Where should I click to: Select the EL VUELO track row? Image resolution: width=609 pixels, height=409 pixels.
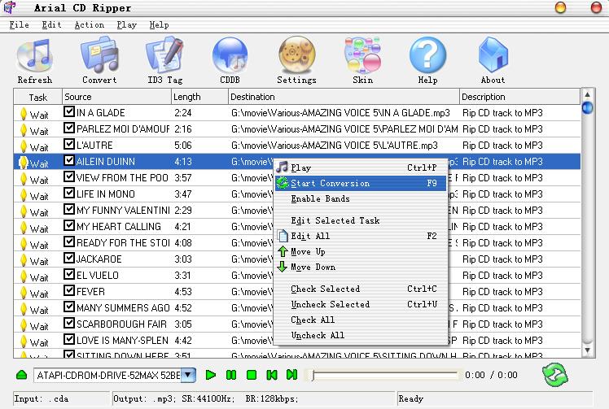297,275
